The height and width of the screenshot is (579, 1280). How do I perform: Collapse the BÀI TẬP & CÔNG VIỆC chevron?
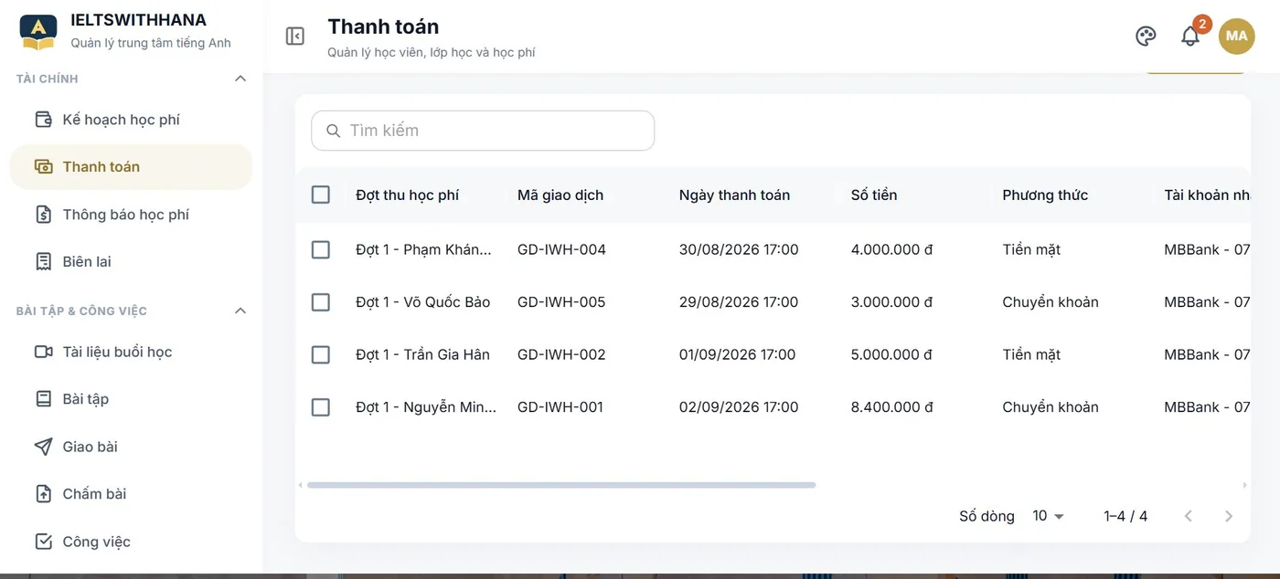[x=240, y=311]
